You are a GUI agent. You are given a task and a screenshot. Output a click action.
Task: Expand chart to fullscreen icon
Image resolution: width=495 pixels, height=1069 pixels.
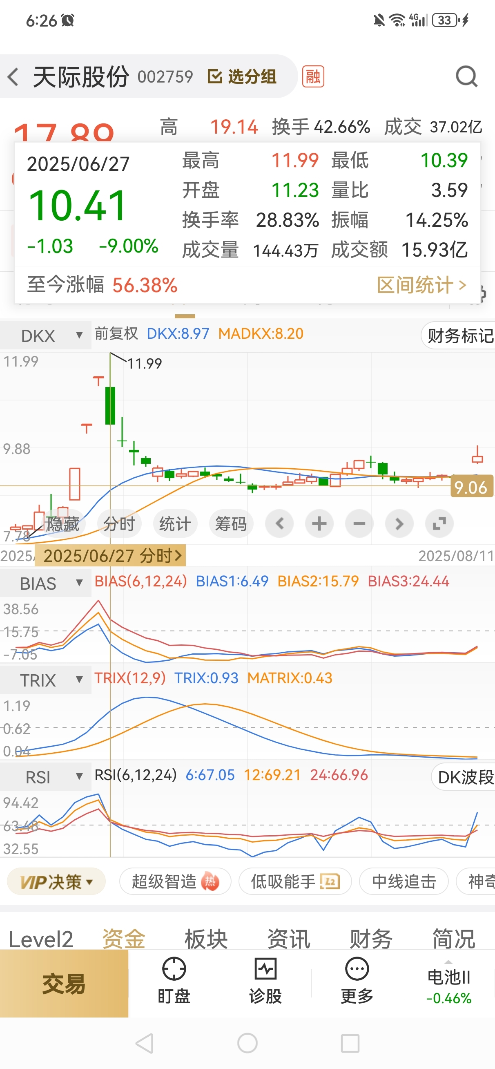click(439, 524)
